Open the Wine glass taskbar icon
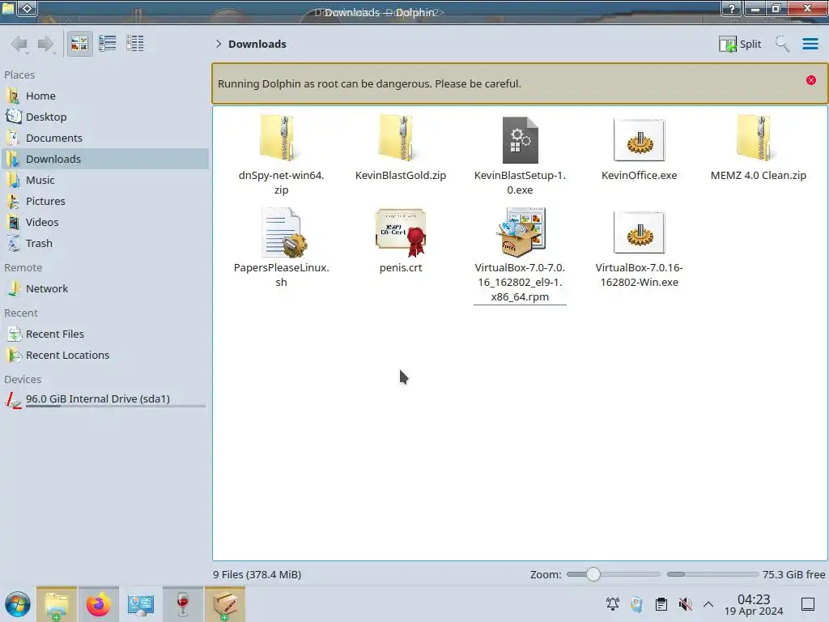 point(183,604)
